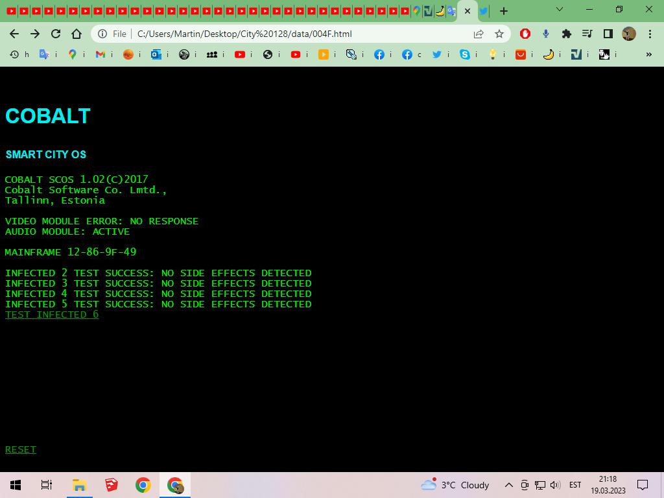
Task: Switch to the Twitter tab
Action: tap(484, 11)
